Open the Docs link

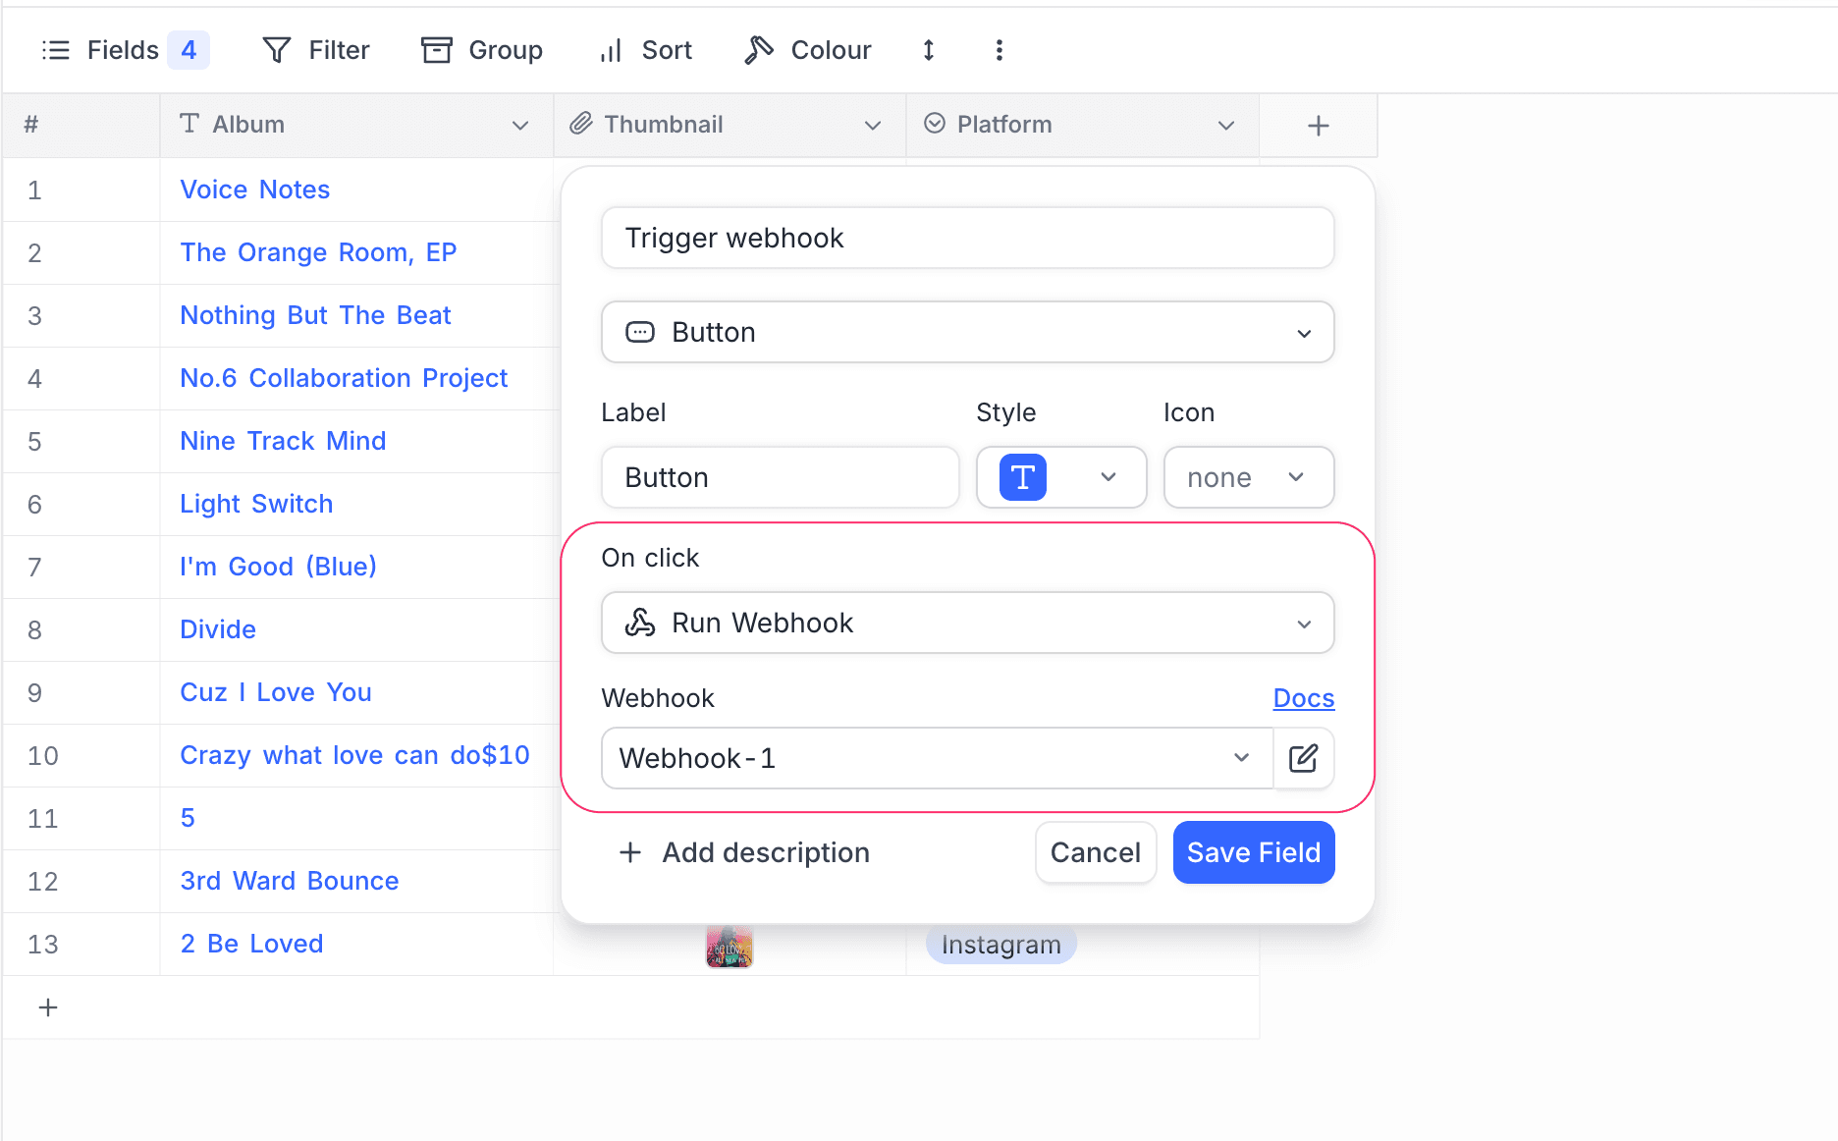1303,698
